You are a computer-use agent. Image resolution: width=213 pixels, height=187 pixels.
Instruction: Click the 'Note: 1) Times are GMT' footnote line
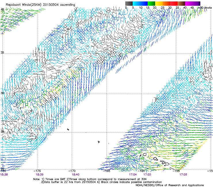point(90,179)
